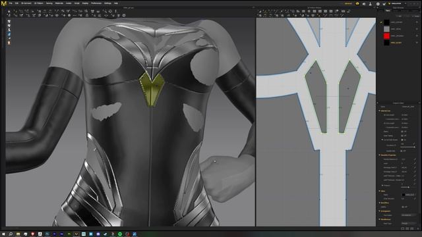
Task: Select the Select/Move tool in 3D toolbar
Action: coord(15,12)
